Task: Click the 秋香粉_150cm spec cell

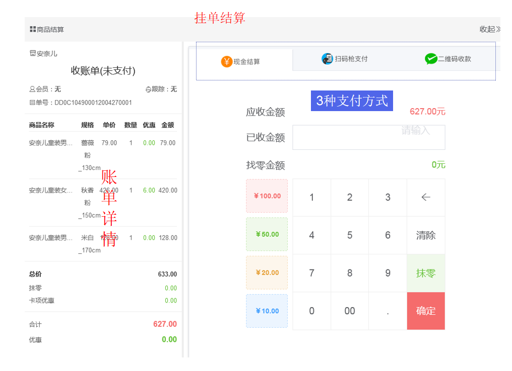Action: click(x=89, y=203)
